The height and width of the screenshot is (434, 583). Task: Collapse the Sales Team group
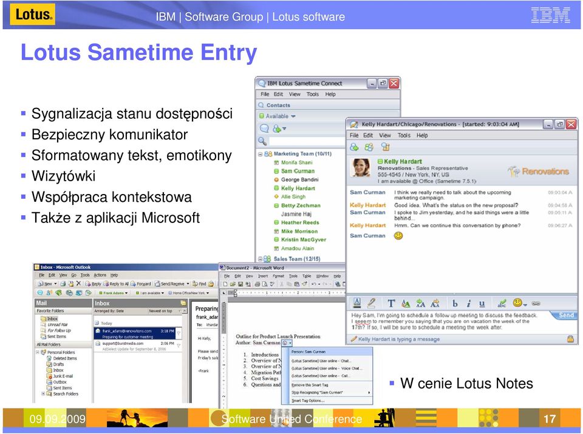pyautogui.click(x=261, y=259)
